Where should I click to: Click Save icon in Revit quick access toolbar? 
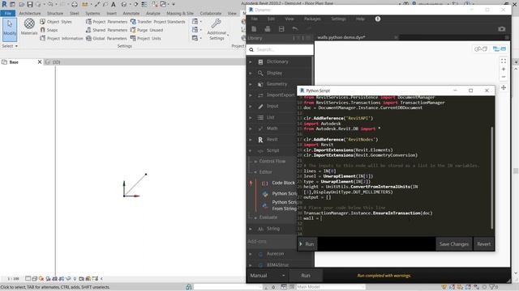30,4
